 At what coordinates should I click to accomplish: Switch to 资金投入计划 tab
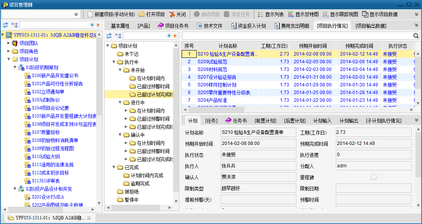point(248,26)
